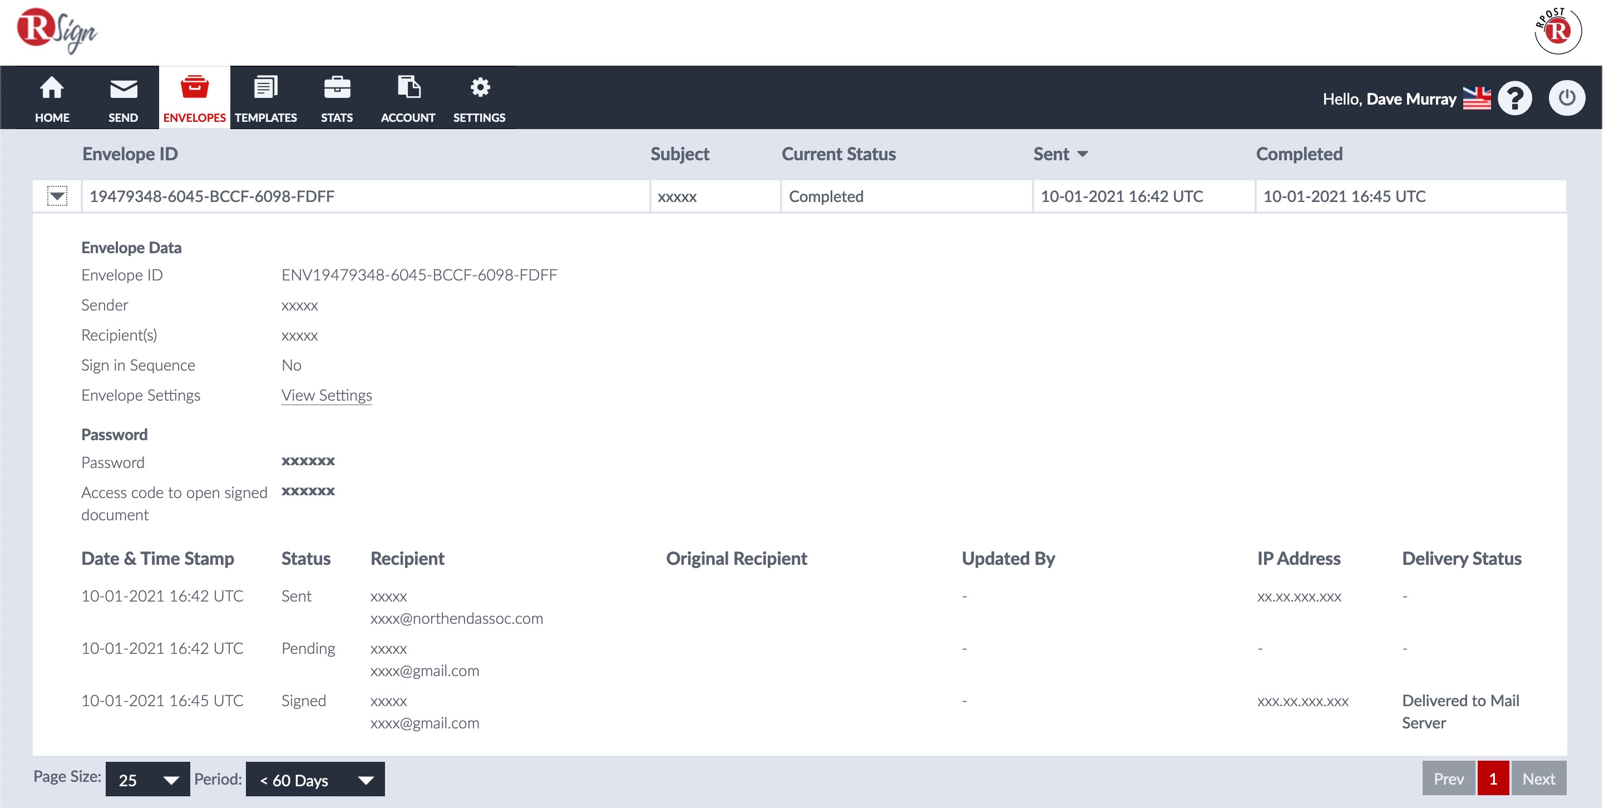Open the View Settings link
The image size is (1609, 808).
point(327,396)
